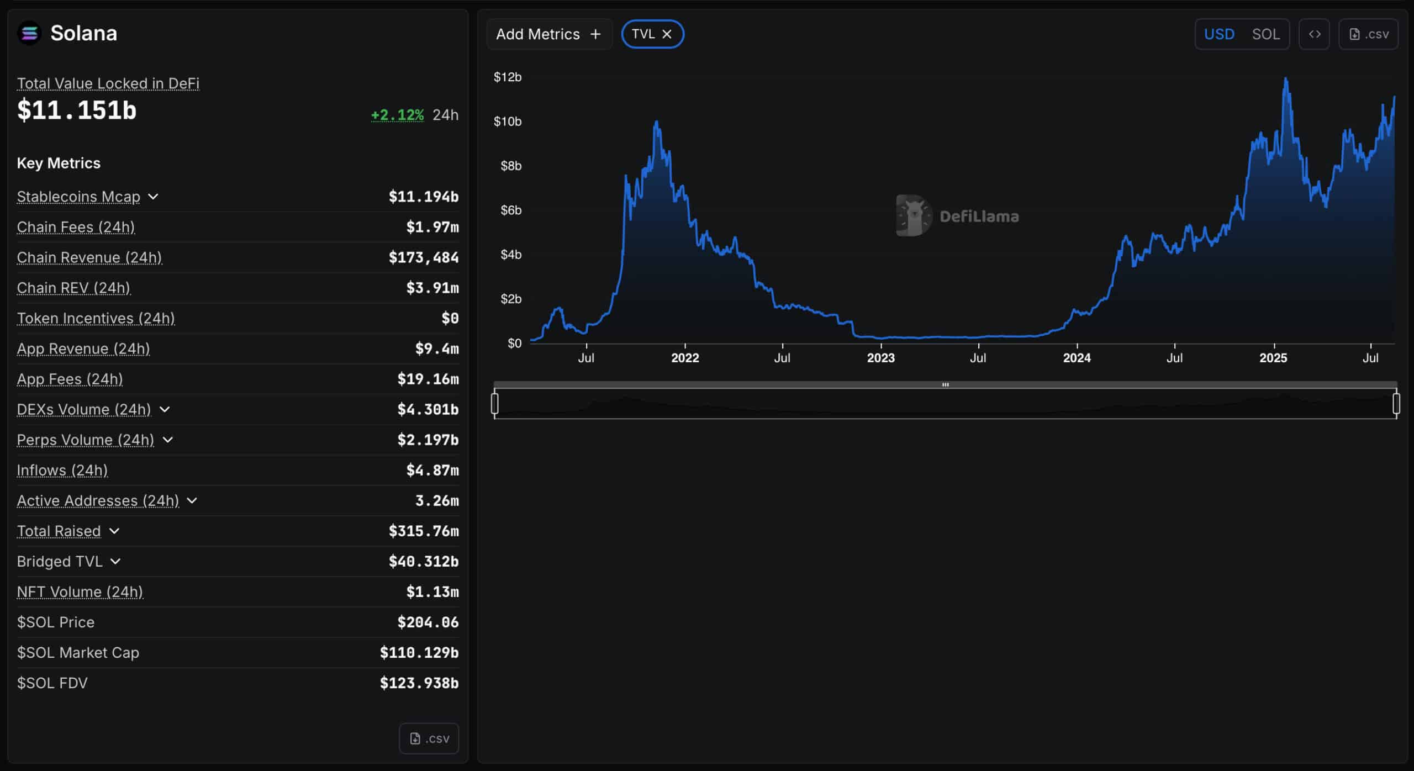Image resolution: width=1414 pixels, height=771 pixels.
Task: Open the Total Raised breakdown chevron
Action: click(114, 531)
